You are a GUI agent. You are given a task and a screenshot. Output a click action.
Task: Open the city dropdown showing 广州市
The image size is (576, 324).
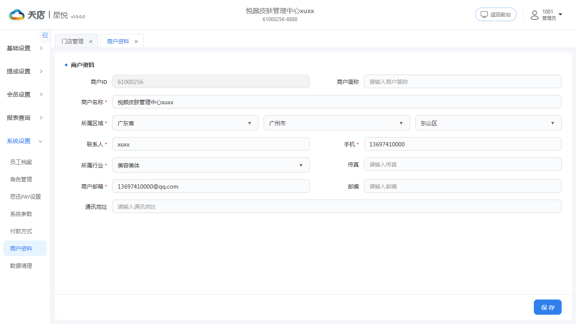[337, 123]
